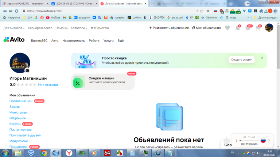Click browser forward arrow

pyautogui.click(x=11, y=11)
